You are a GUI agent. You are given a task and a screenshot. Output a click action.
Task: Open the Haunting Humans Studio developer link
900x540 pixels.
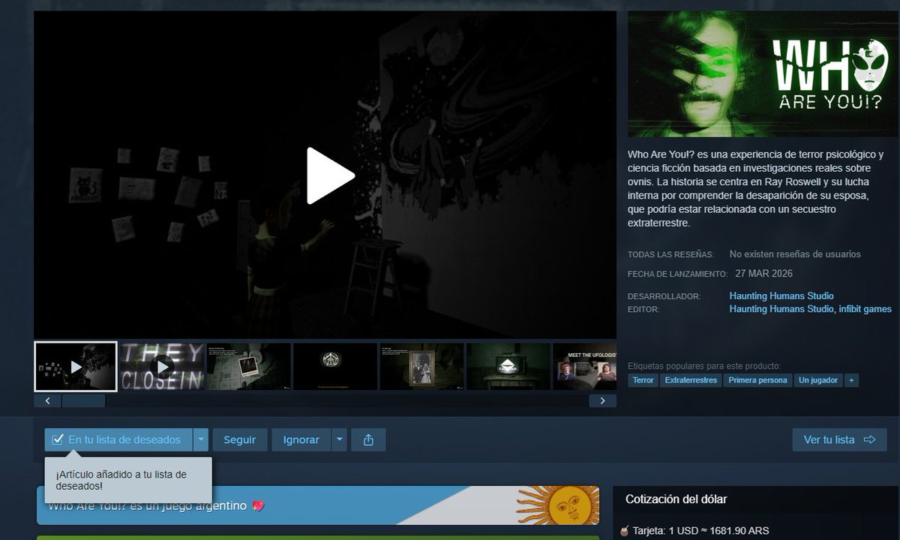[x=781, y=296]
